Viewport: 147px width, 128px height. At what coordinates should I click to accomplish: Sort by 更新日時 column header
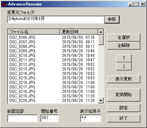[x=79, y=32]
